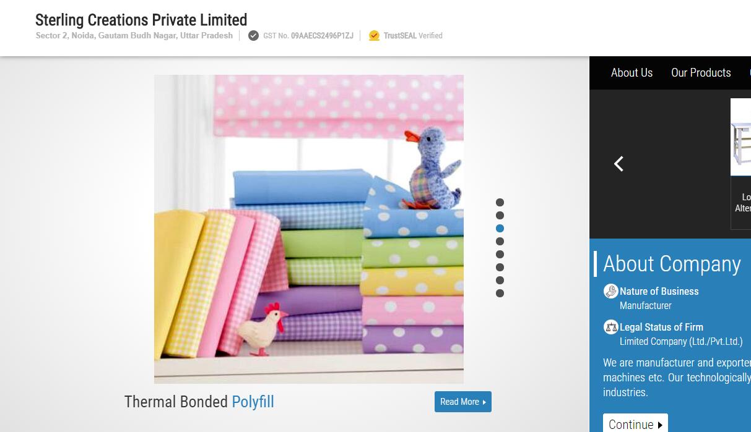Click the GST verified checkmark icon

(253, 36)
